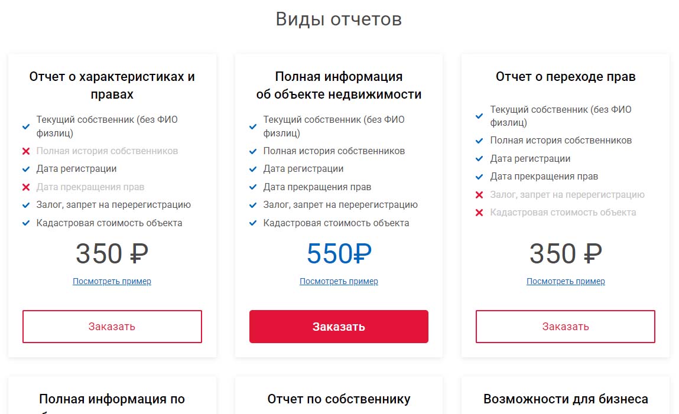Open "Посмотреть пример" in the "Отчет о переходе прав" card
The height and width of the screenshot is (414, 679).
pos(566,282)
